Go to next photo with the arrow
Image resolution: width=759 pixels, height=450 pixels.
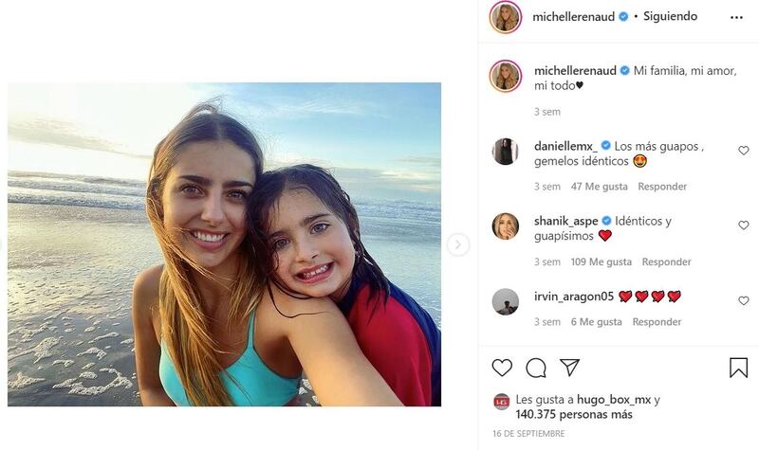click(x=458, y=245)
